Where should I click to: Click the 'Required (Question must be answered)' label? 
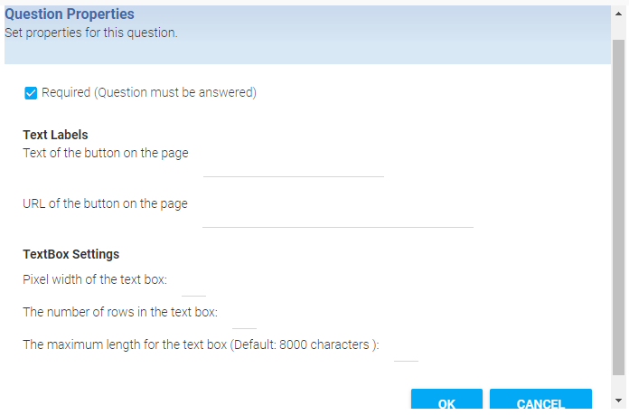click(148, 92)
